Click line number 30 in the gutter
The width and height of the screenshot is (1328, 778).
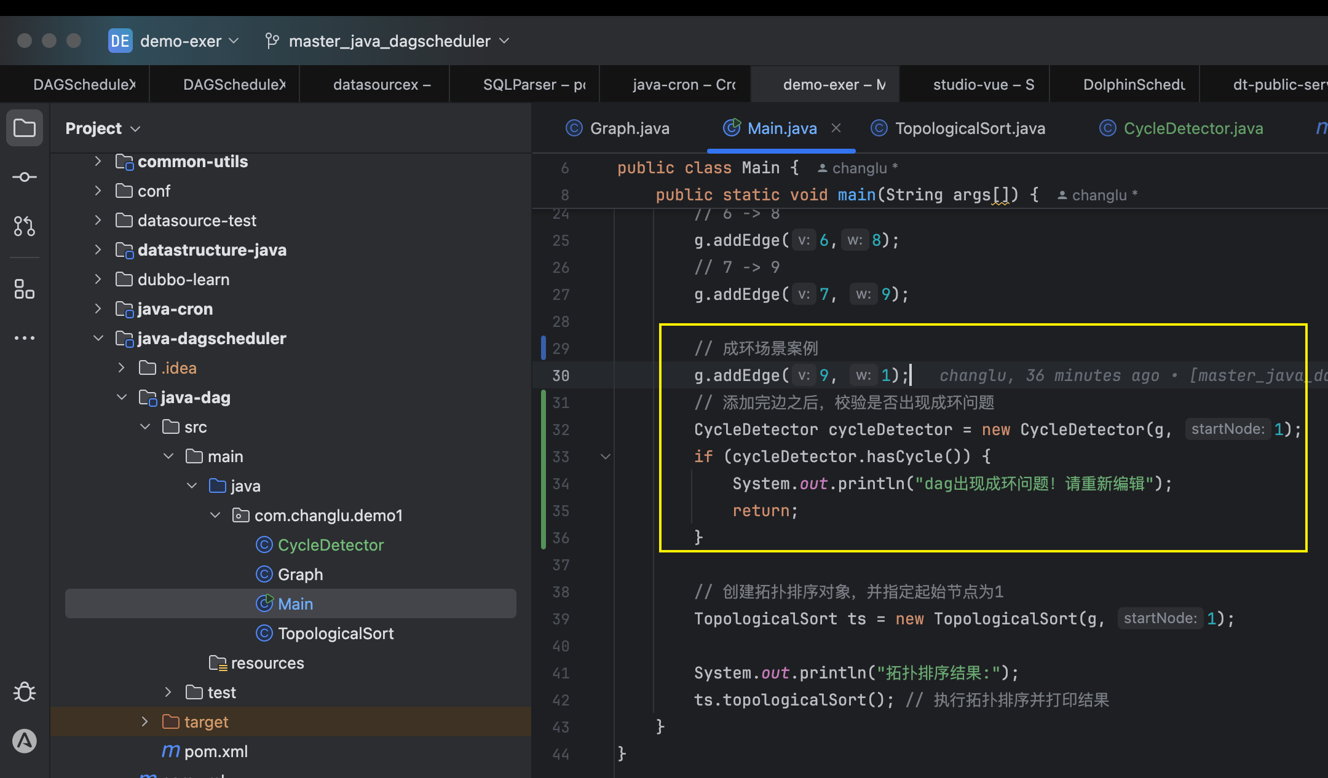click(x=561, y=375)
